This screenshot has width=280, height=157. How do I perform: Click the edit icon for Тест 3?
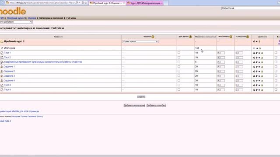[254, 85]
